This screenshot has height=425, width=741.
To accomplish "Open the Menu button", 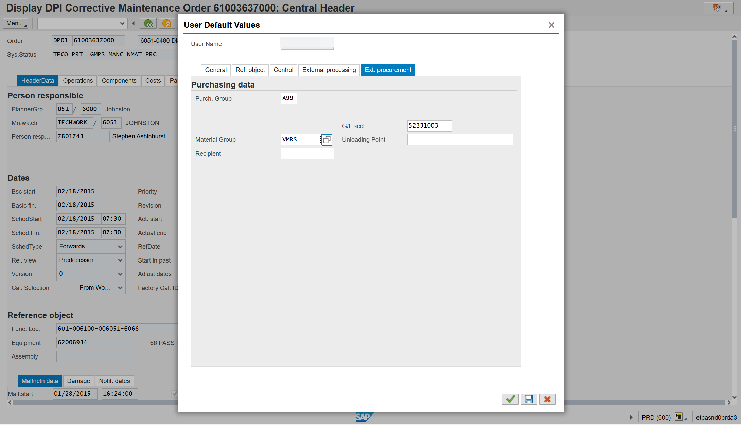I will tap(15, 23).
